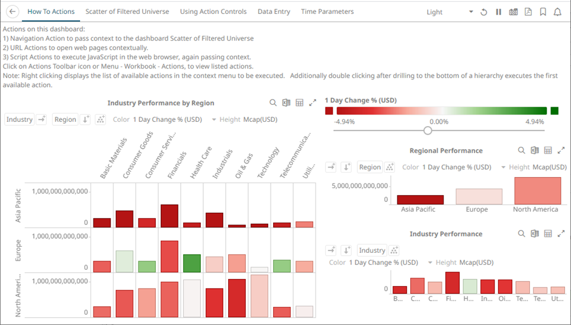Click the Region breakdown button in Regional Performance
Image resolution: width=571 pixels, height=325 pixels.
(370, 167)
